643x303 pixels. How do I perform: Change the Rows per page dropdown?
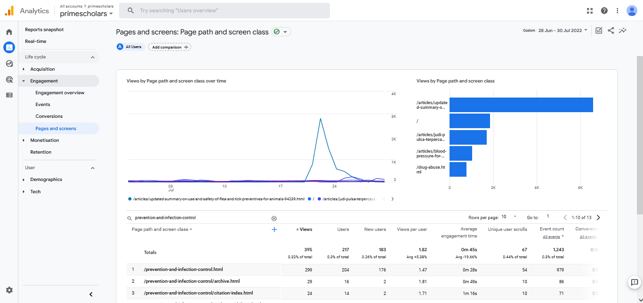[509, 217]
